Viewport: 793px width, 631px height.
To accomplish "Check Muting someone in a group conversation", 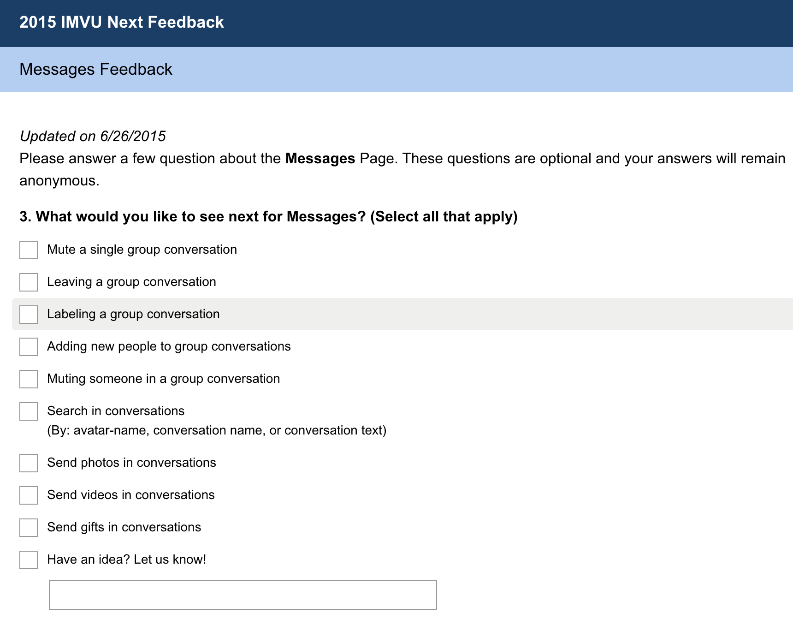I will coord(29,379).
